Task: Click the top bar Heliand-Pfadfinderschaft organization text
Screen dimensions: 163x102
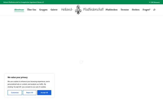Action: pos(24,2)
